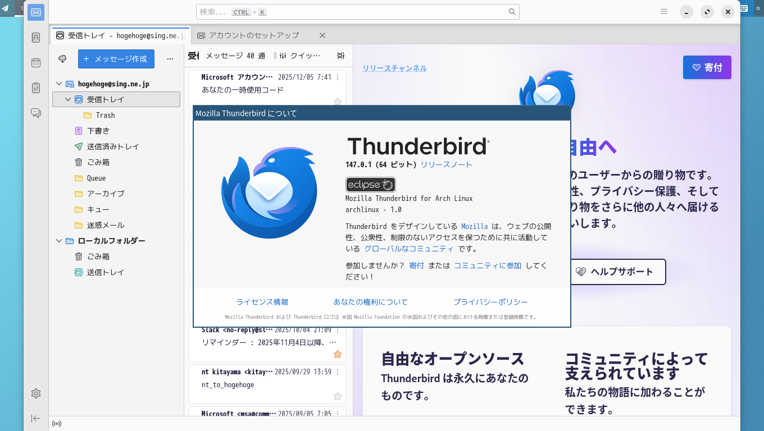Open Settings via the gear icon
This screenshot has height=431, width=764.
36,393
